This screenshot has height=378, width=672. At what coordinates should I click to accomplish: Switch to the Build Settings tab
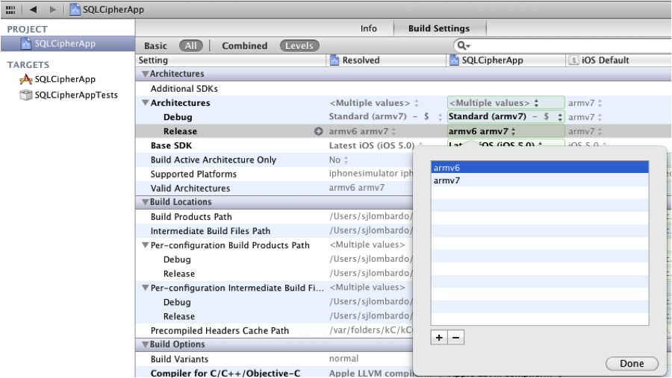pos(439,28)
